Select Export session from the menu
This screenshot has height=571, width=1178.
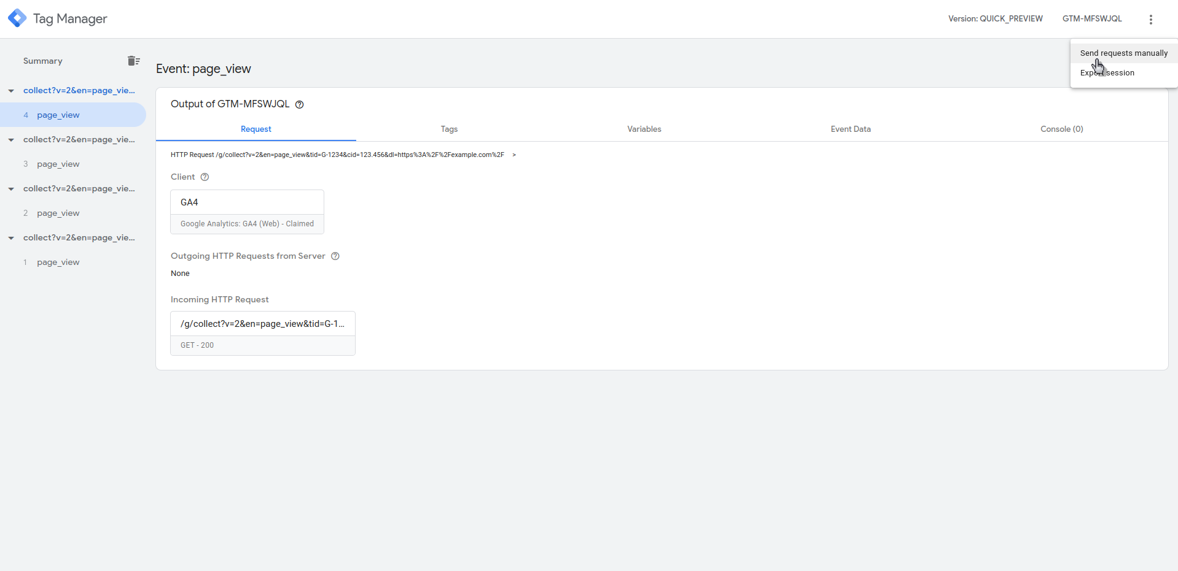[1107, 72]
